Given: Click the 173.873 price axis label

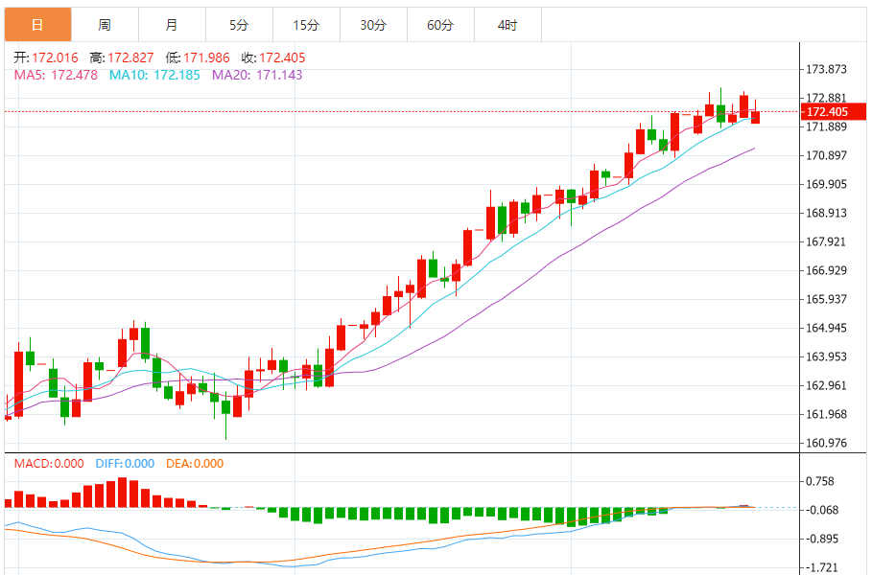Looking at the screenshot, I should tap(826, 69).
